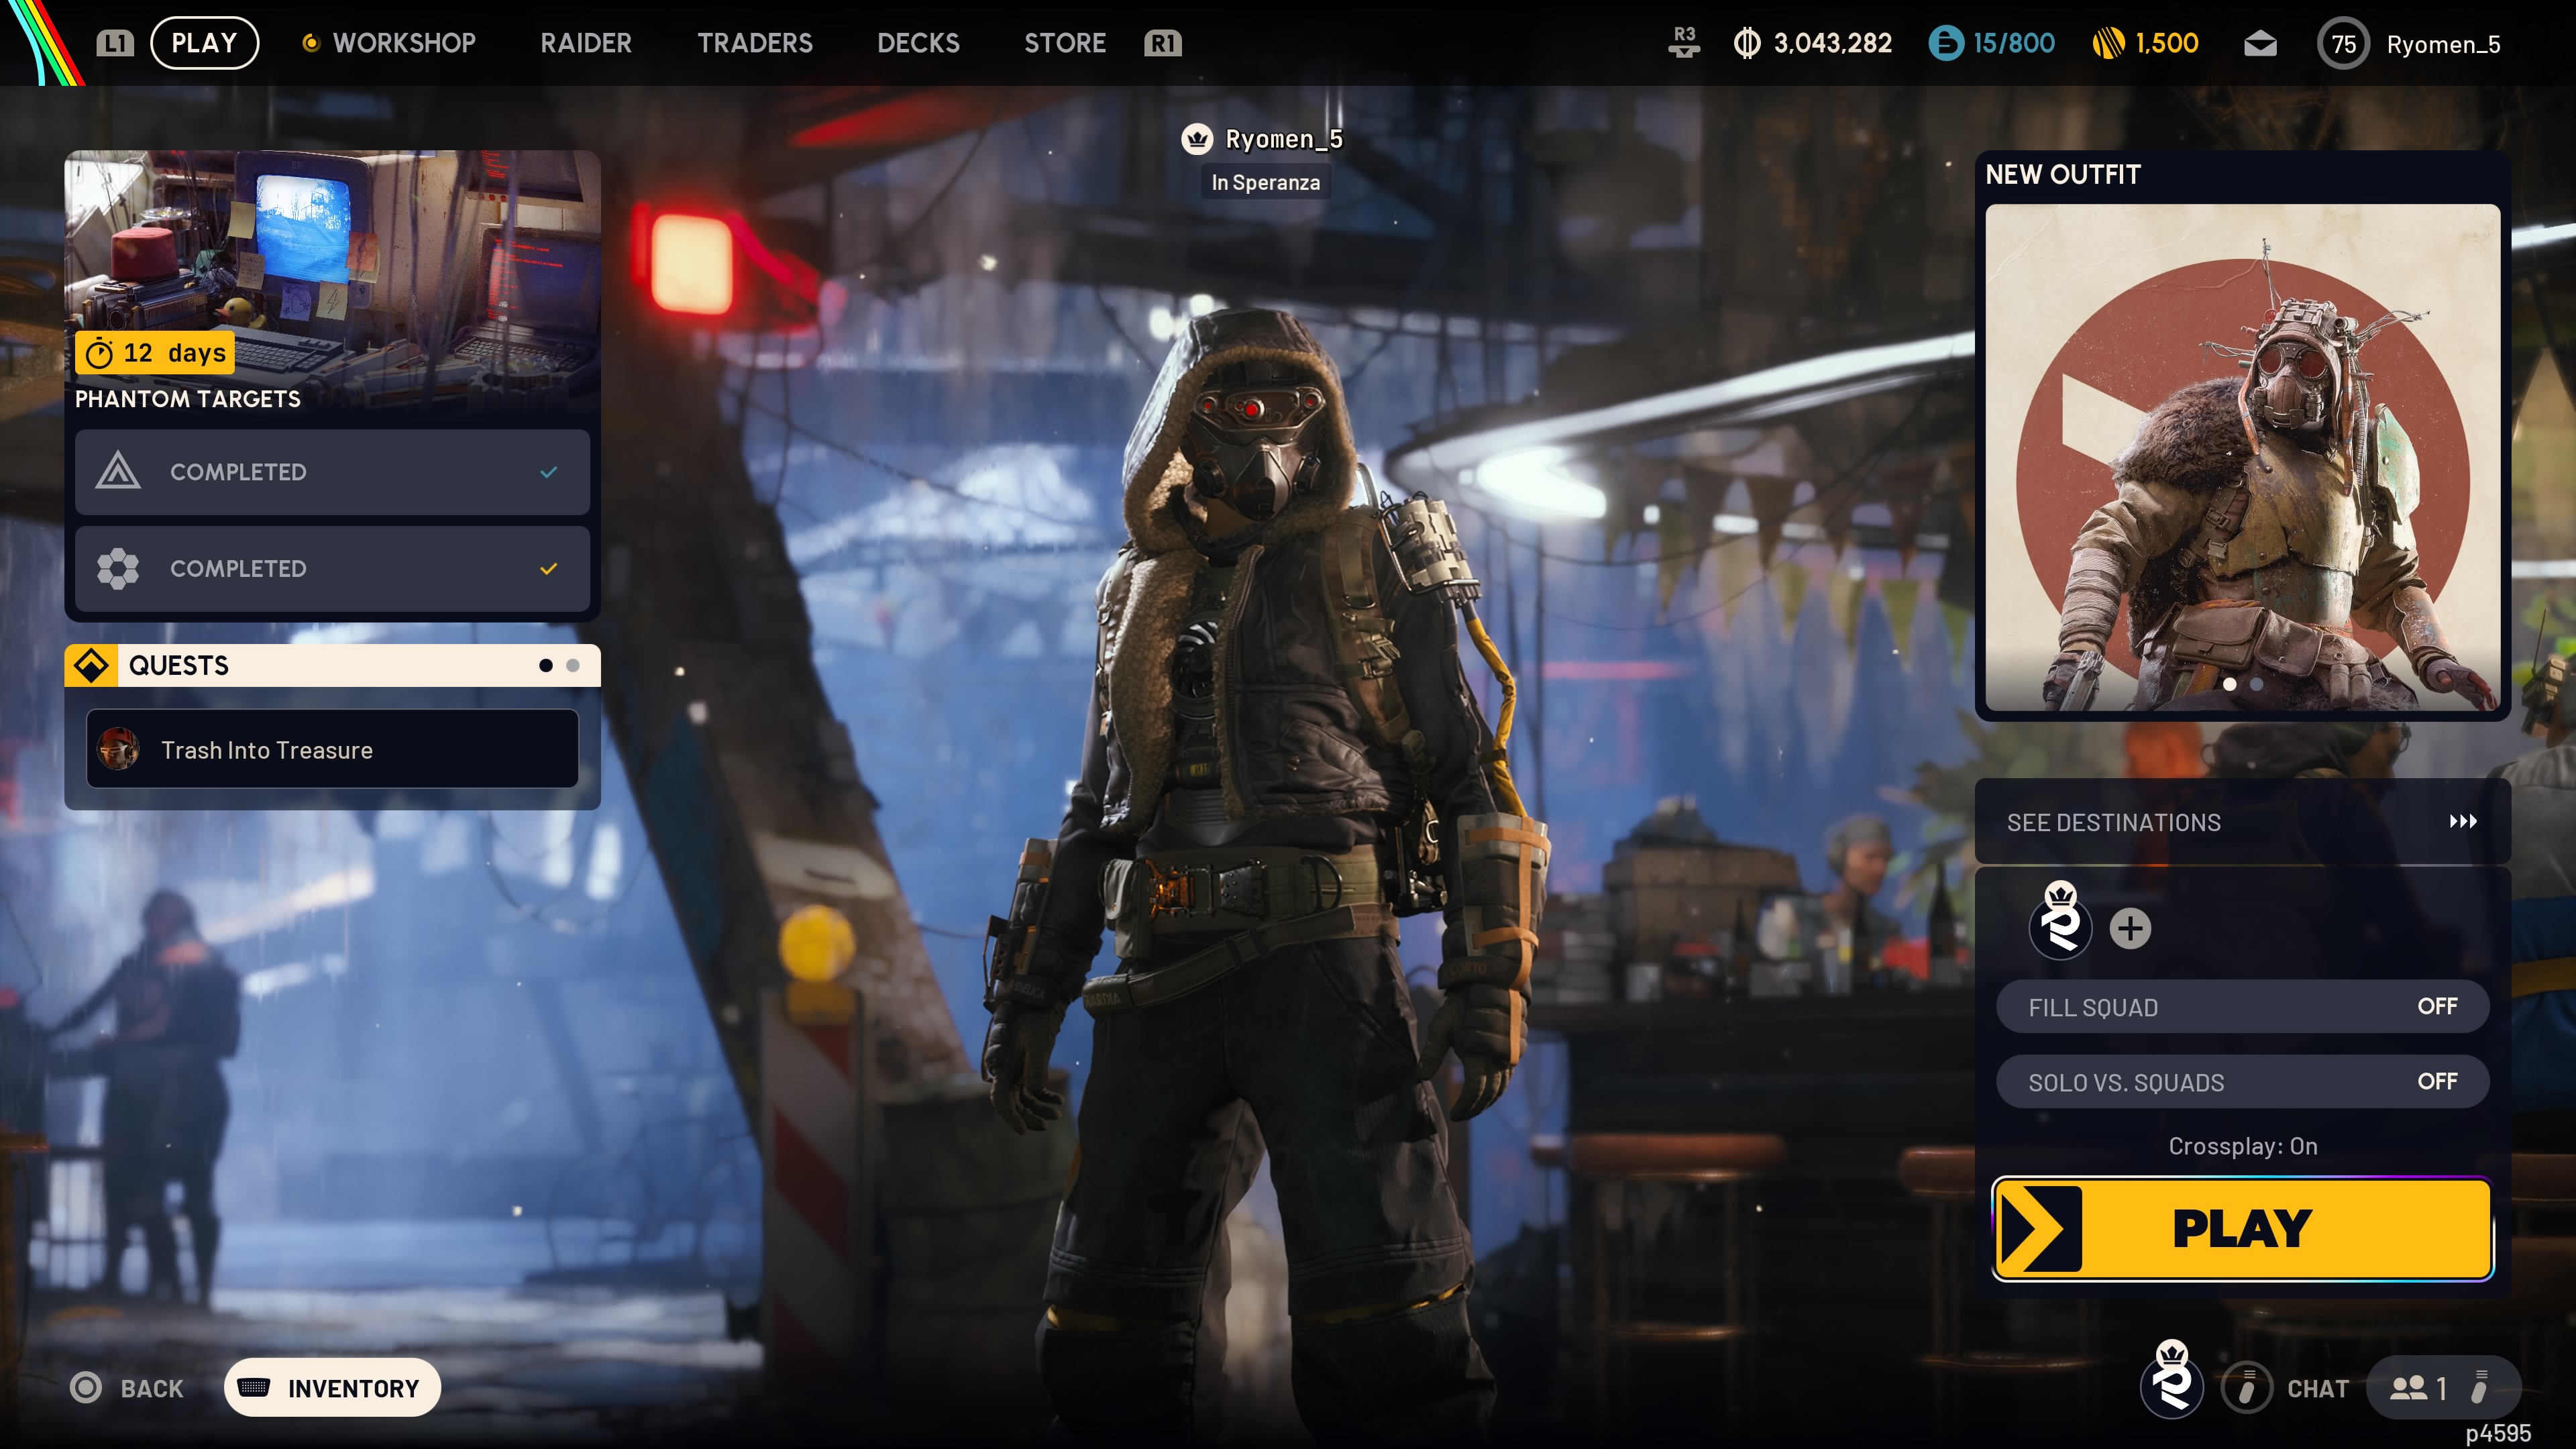Screen dimensions: 2576x1449
Task: Click the R1 next-tab bumper icon
Action: click(x=1163, y=43)
